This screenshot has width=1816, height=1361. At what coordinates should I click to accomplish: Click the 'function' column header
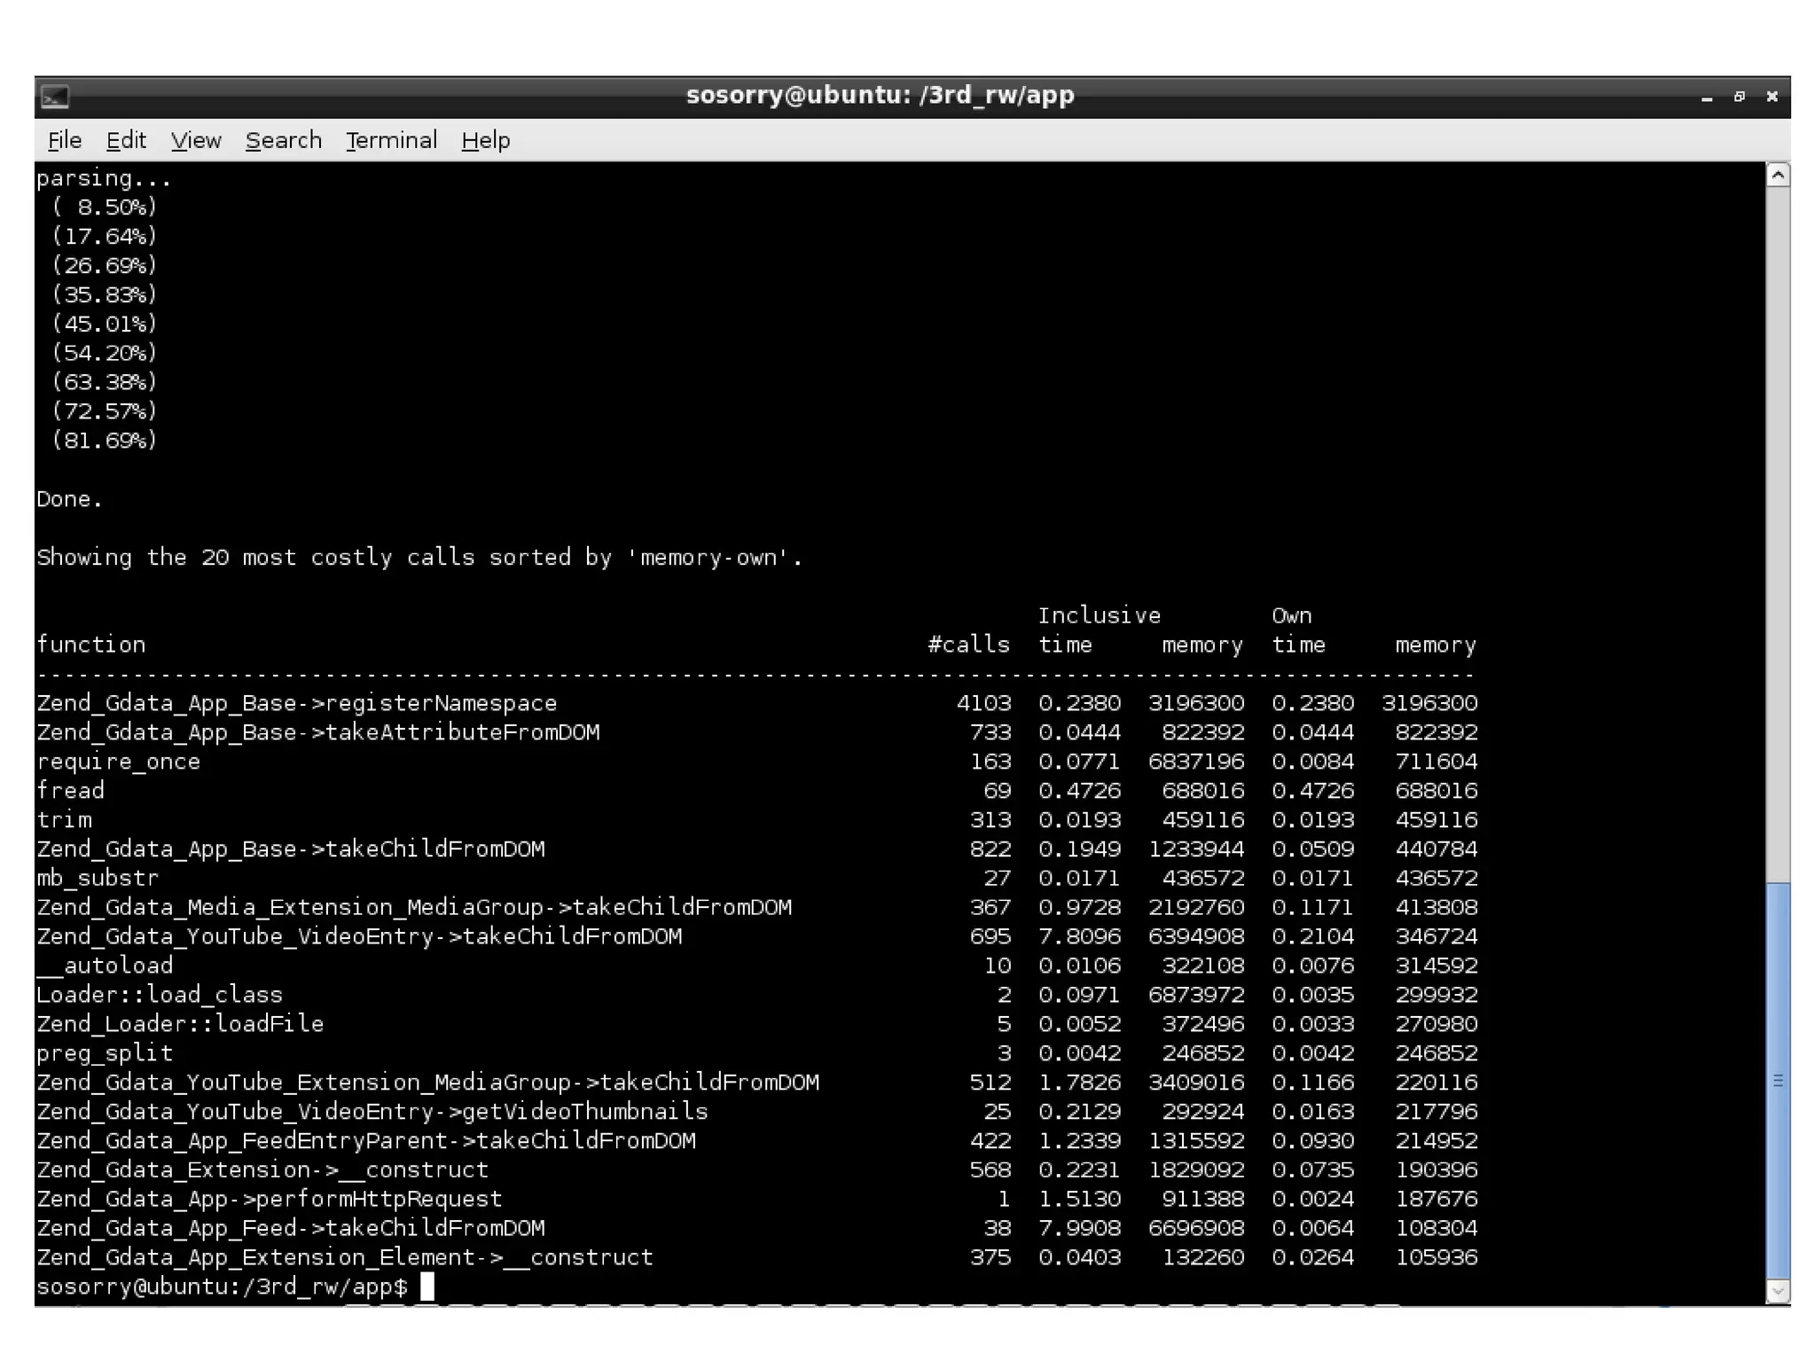90,645
